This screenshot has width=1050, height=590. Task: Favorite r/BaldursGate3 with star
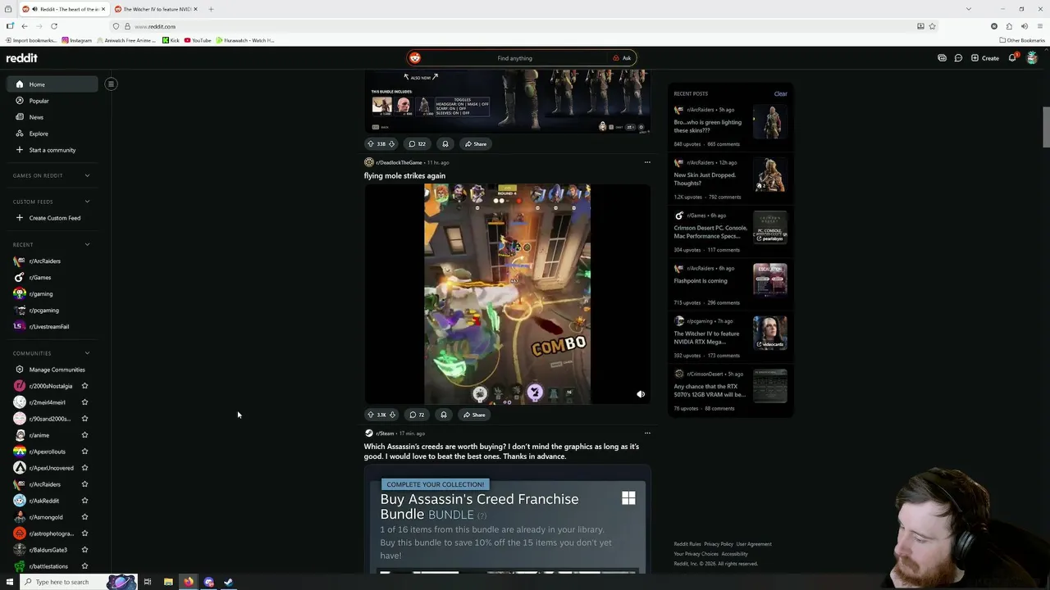tap(84, 550)
